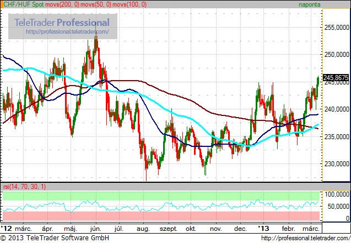Click the ápr. month label
Image resolution: width=351 pixels, height=243 pixels.
tap(47, 229)
